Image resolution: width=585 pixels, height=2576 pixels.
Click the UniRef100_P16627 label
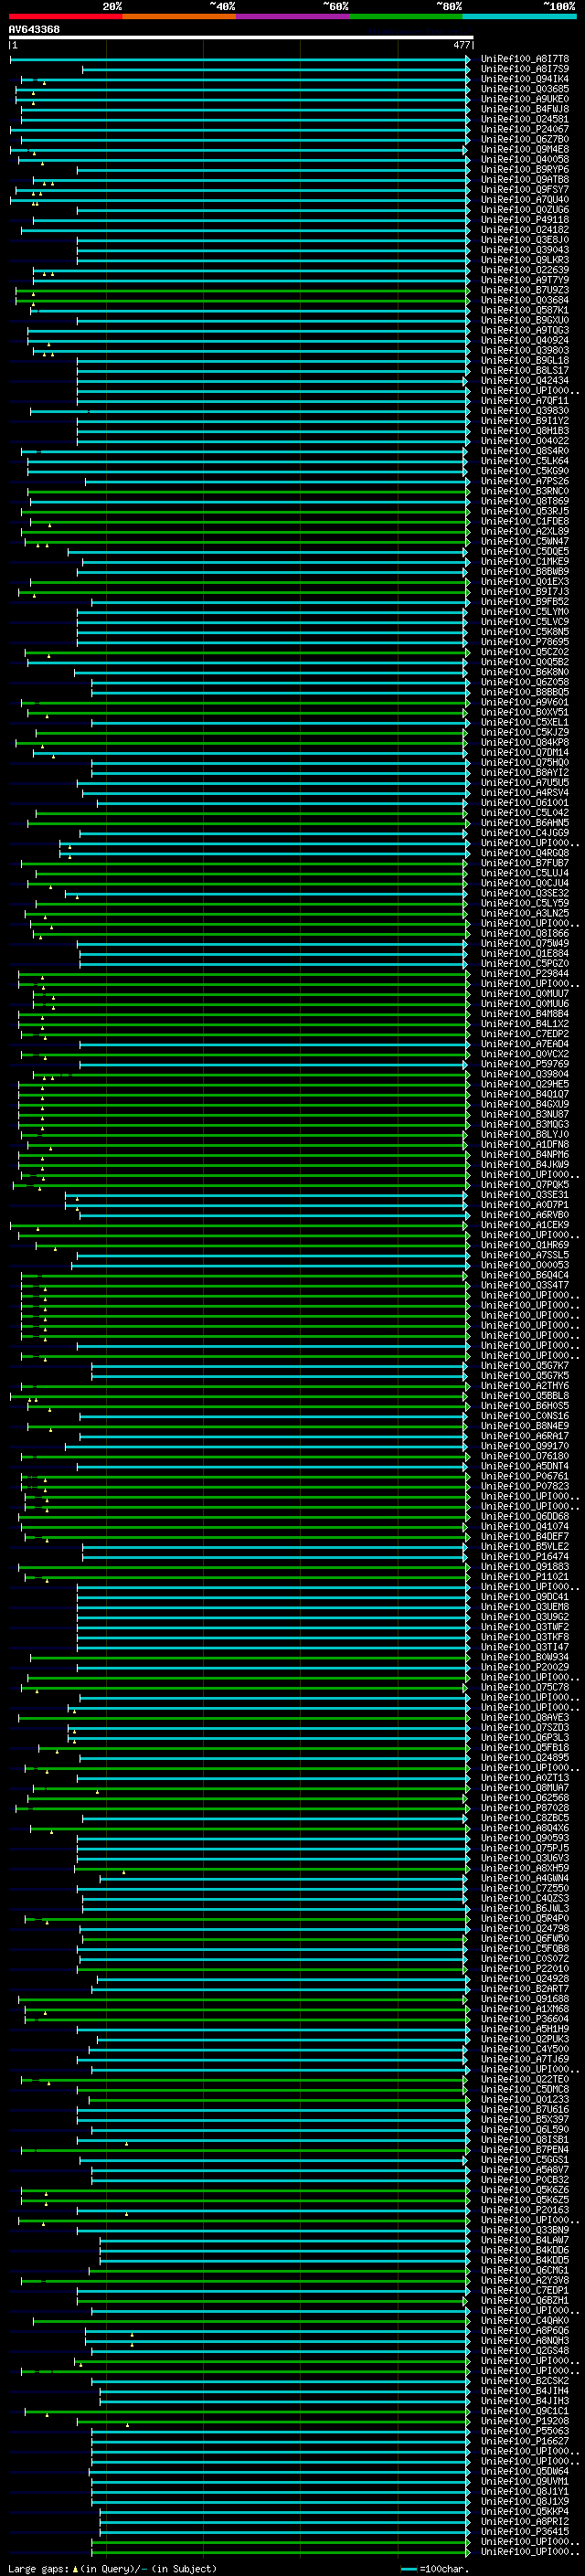[x=525, y=2441]
